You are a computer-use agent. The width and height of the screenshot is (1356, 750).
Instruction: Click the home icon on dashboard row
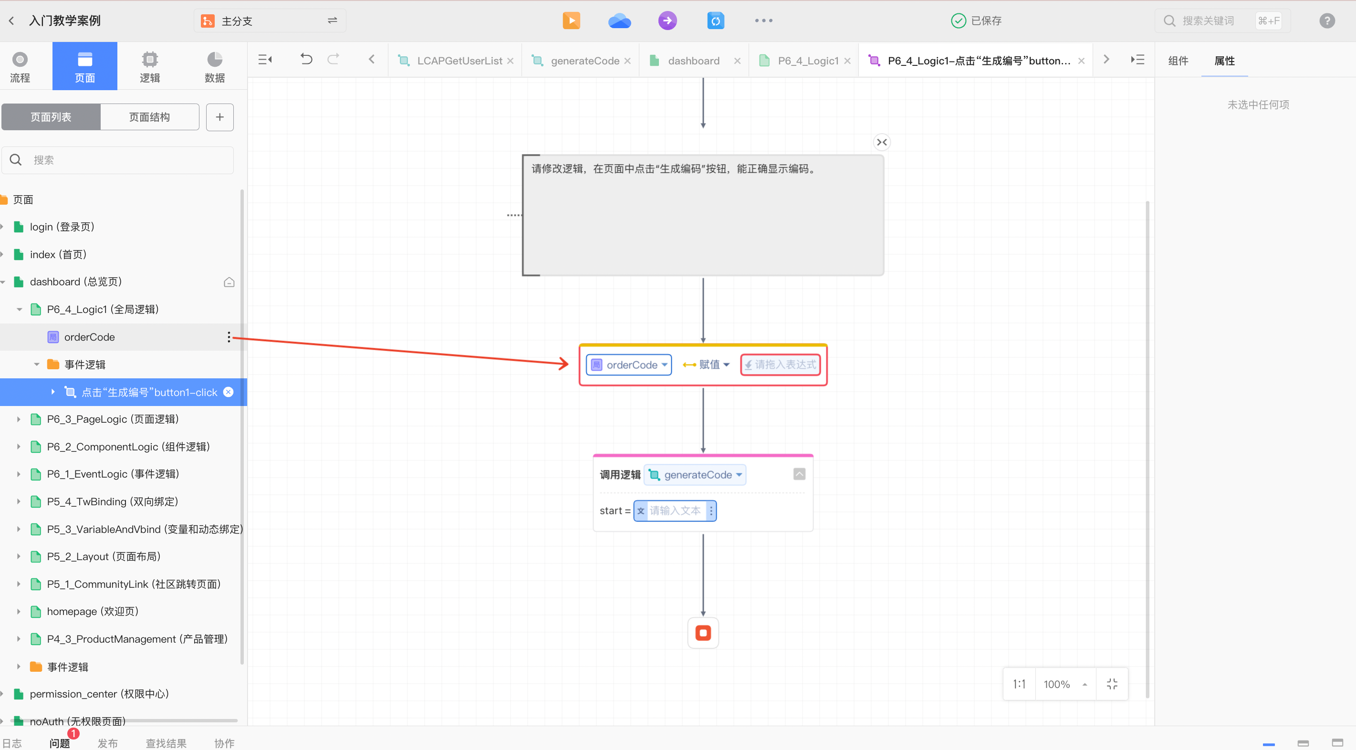(229, 282)
